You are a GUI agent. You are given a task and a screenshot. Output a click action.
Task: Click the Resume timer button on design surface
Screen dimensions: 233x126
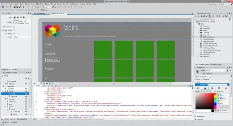click(53, 60)
